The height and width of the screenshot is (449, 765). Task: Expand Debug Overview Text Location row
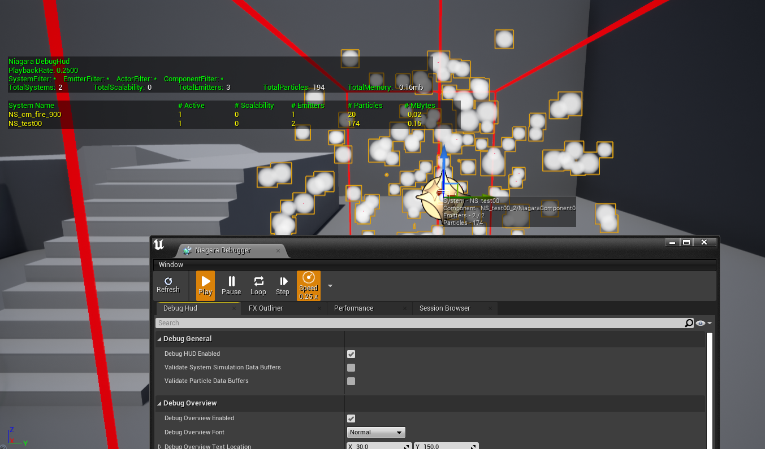(x=160, y=447)
